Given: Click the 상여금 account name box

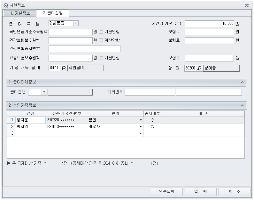Looking at the screenshot, I should point(221,68).
